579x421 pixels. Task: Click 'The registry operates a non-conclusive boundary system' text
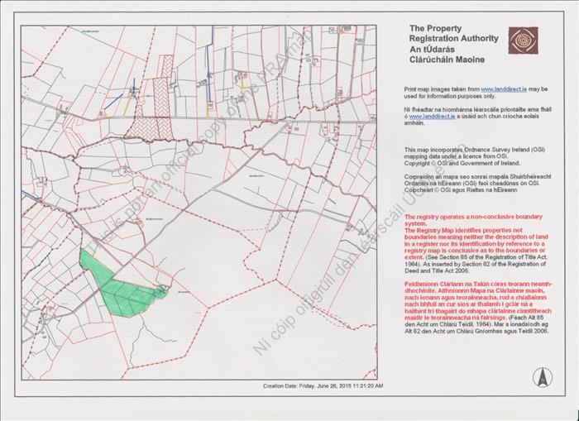point(473,220)
